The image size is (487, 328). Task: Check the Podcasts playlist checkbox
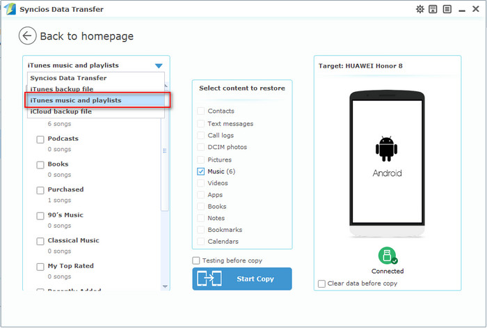[x=40, y=139]
